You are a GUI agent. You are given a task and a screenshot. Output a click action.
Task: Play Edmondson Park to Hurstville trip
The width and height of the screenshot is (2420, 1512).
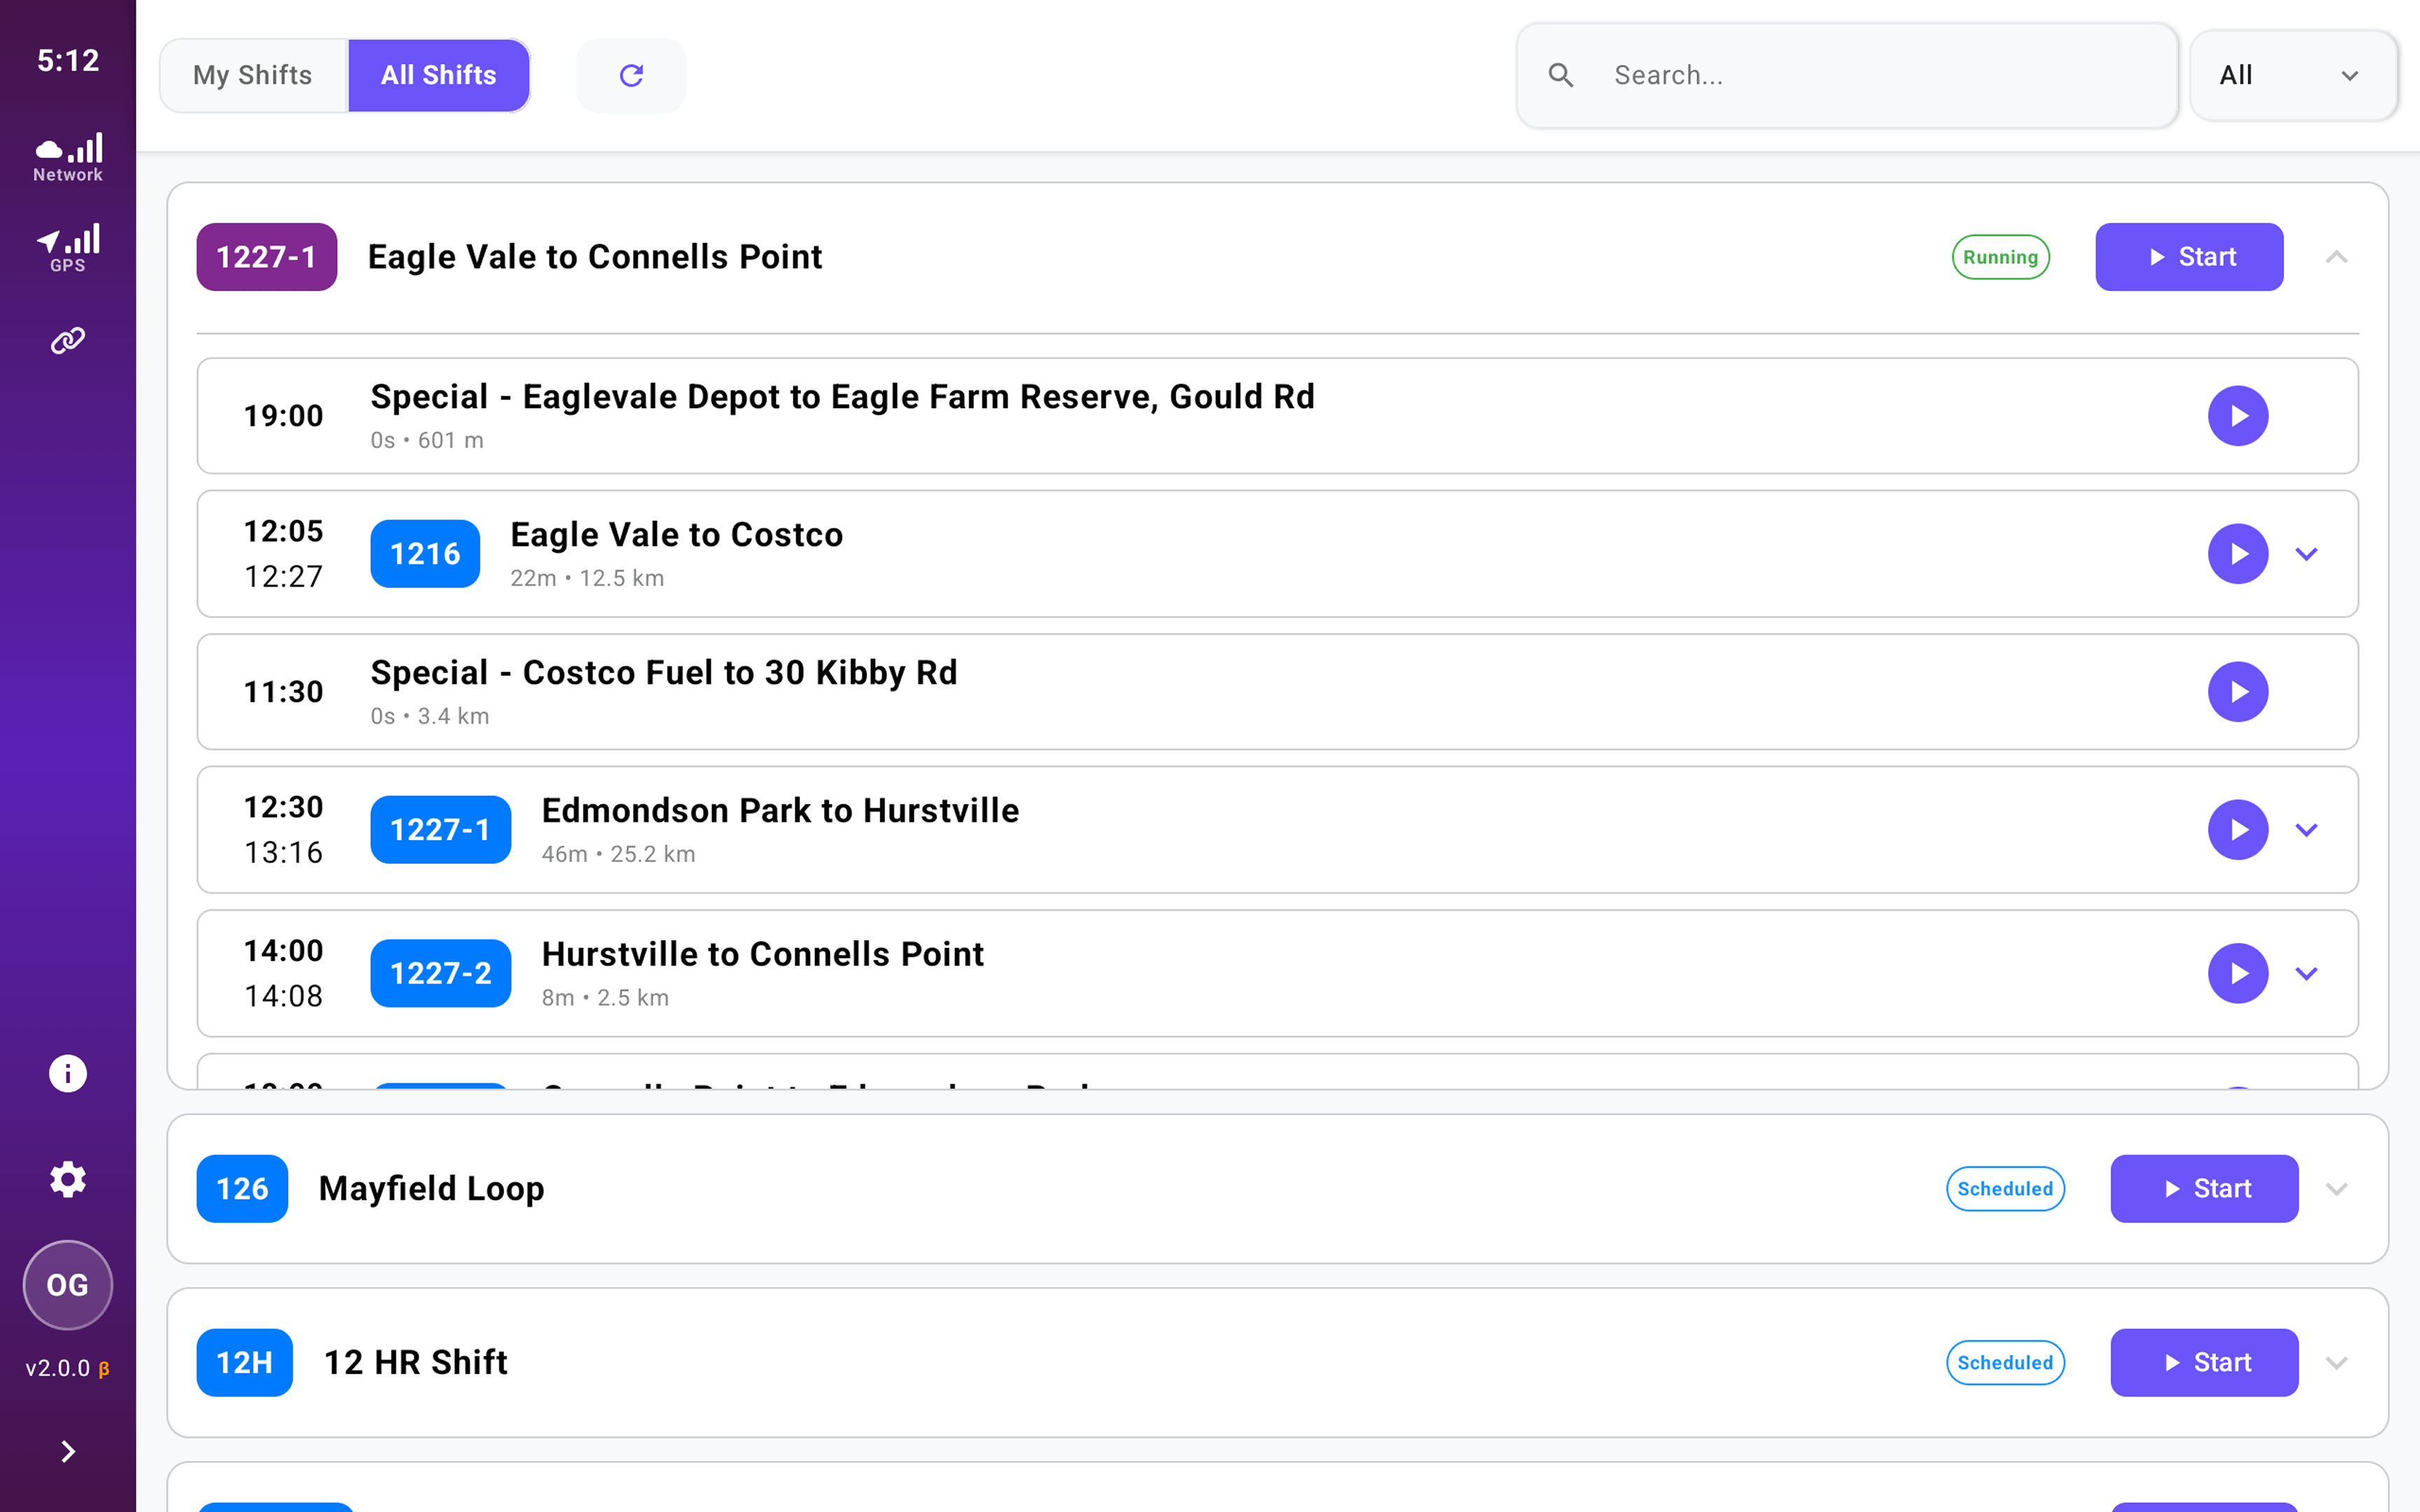(2238, 830)
